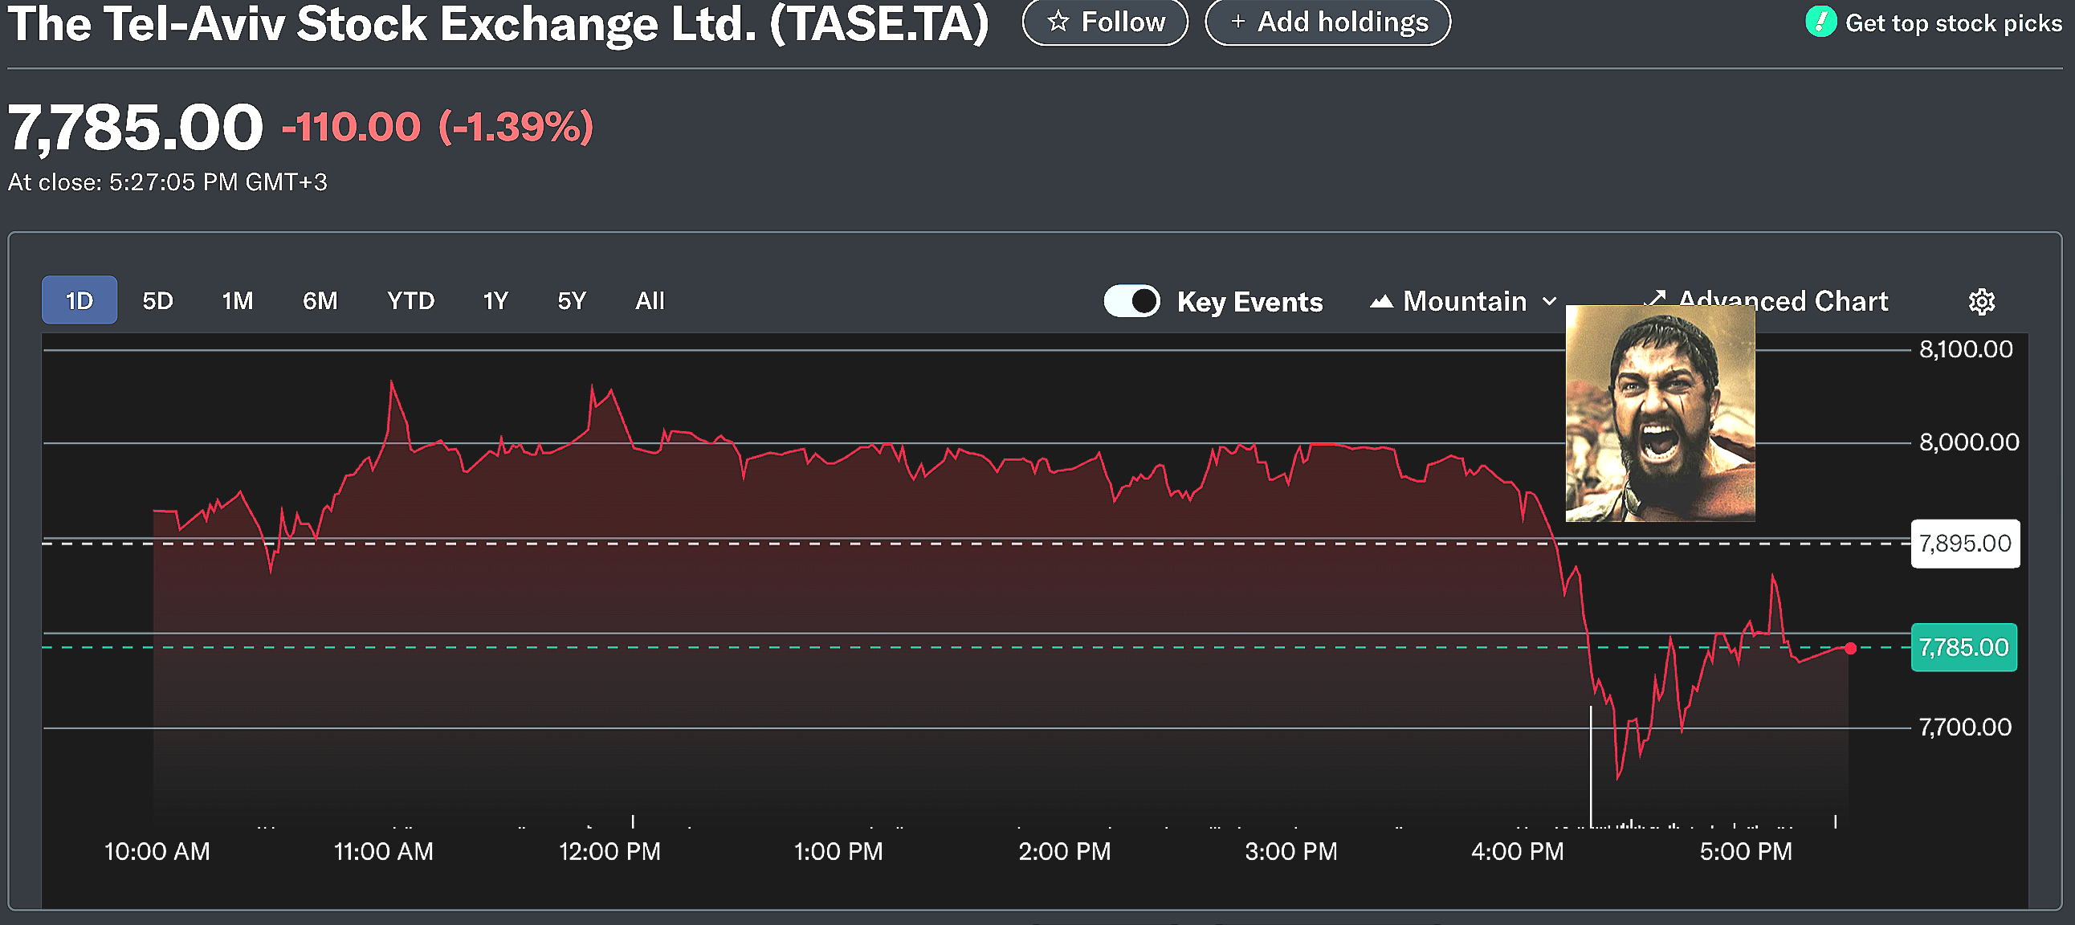Expand the Mountain dropdown chevron
The width and height of the screenshot is (2075, 925).
pos(1549,302)
